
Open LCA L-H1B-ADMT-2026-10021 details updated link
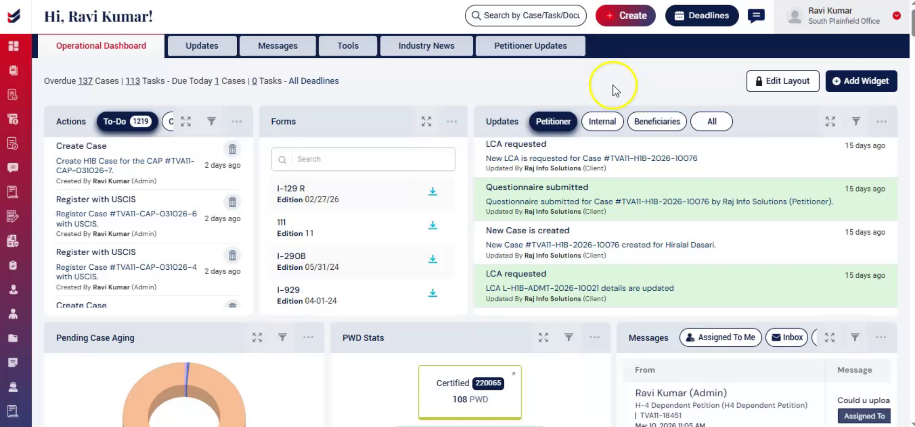[579, 288]
